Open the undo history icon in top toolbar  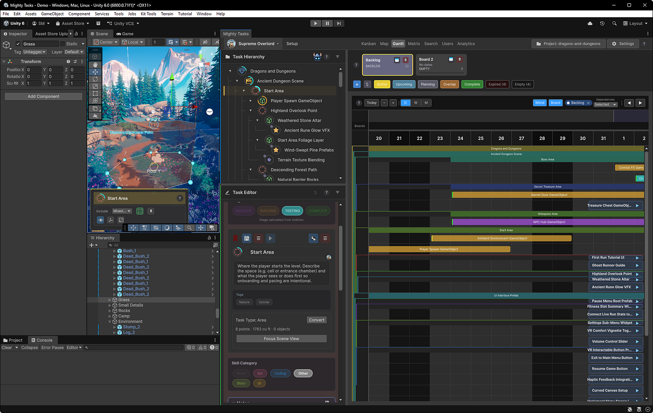(602, 23)
